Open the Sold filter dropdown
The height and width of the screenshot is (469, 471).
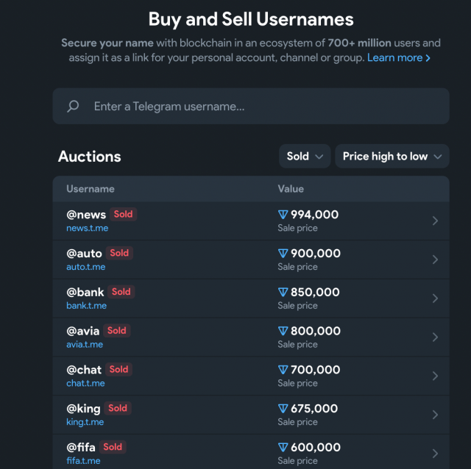(304, 156)
